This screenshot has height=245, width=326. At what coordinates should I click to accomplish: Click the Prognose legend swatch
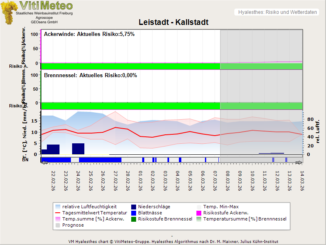(58, 225)
